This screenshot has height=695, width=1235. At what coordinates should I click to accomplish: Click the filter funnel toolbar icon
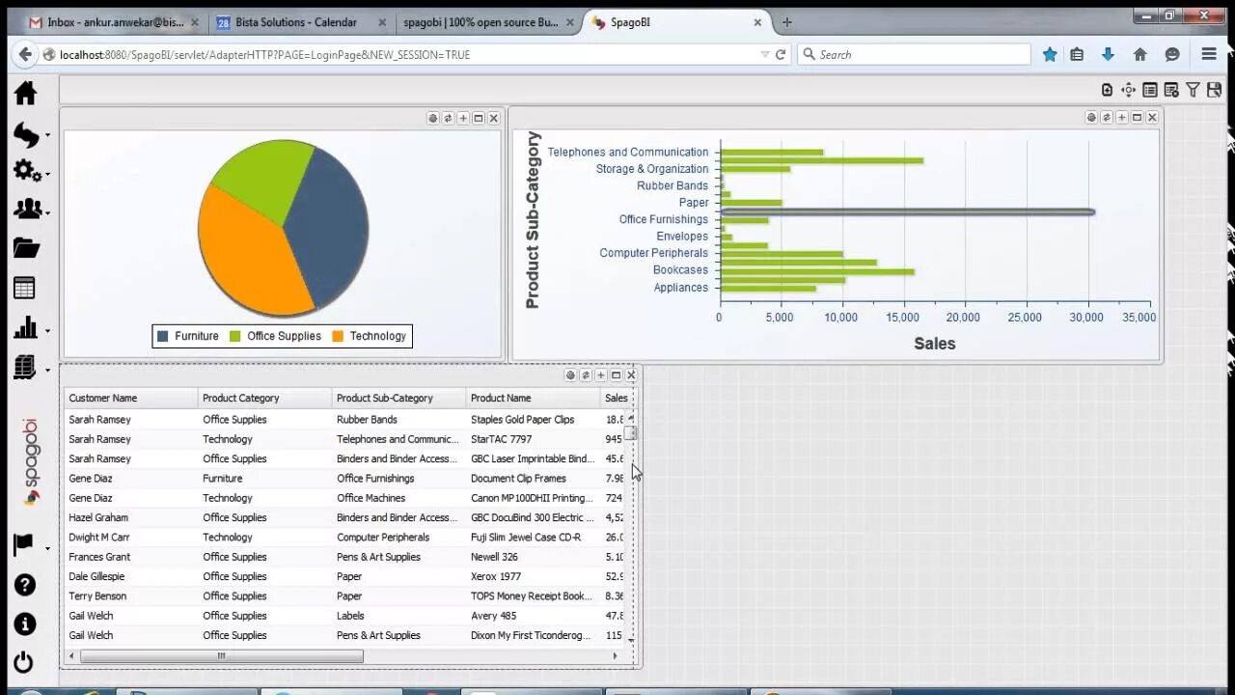[1193, 90]
